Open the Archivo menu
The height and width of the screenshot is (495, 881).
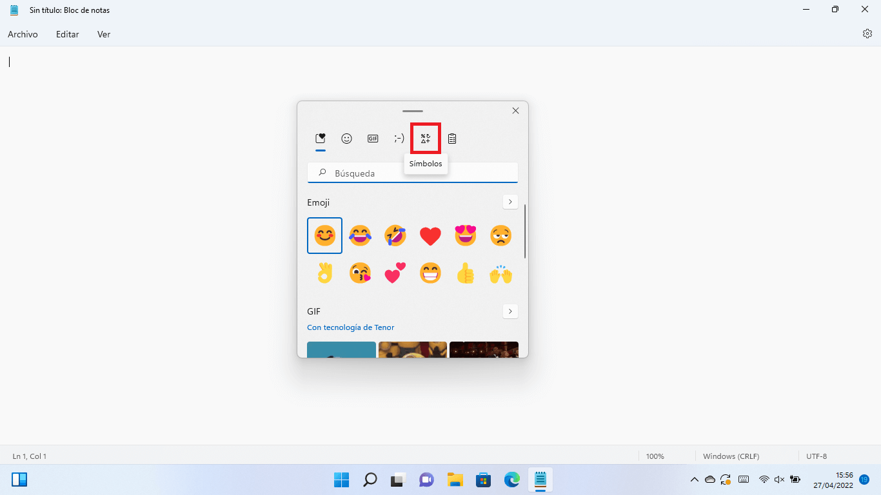click(x=23, y=34)
